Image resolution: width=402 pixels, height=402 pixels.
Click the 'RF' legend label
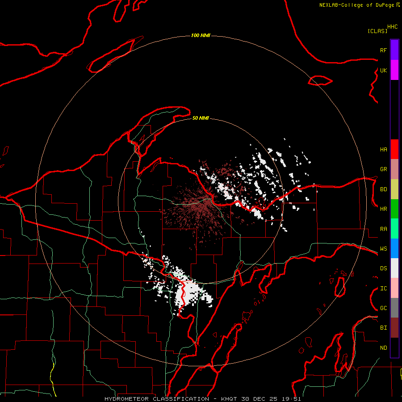click(383, 50)
